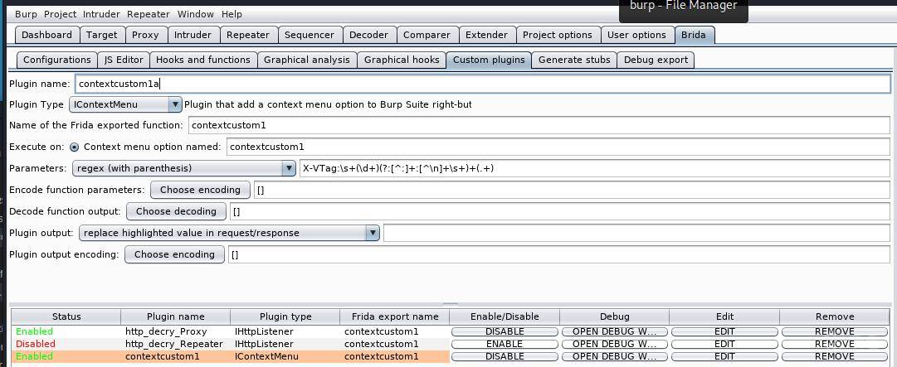The image size is (897, 367).
Task: Click the Plugin name input field
Action: [483, 84]
